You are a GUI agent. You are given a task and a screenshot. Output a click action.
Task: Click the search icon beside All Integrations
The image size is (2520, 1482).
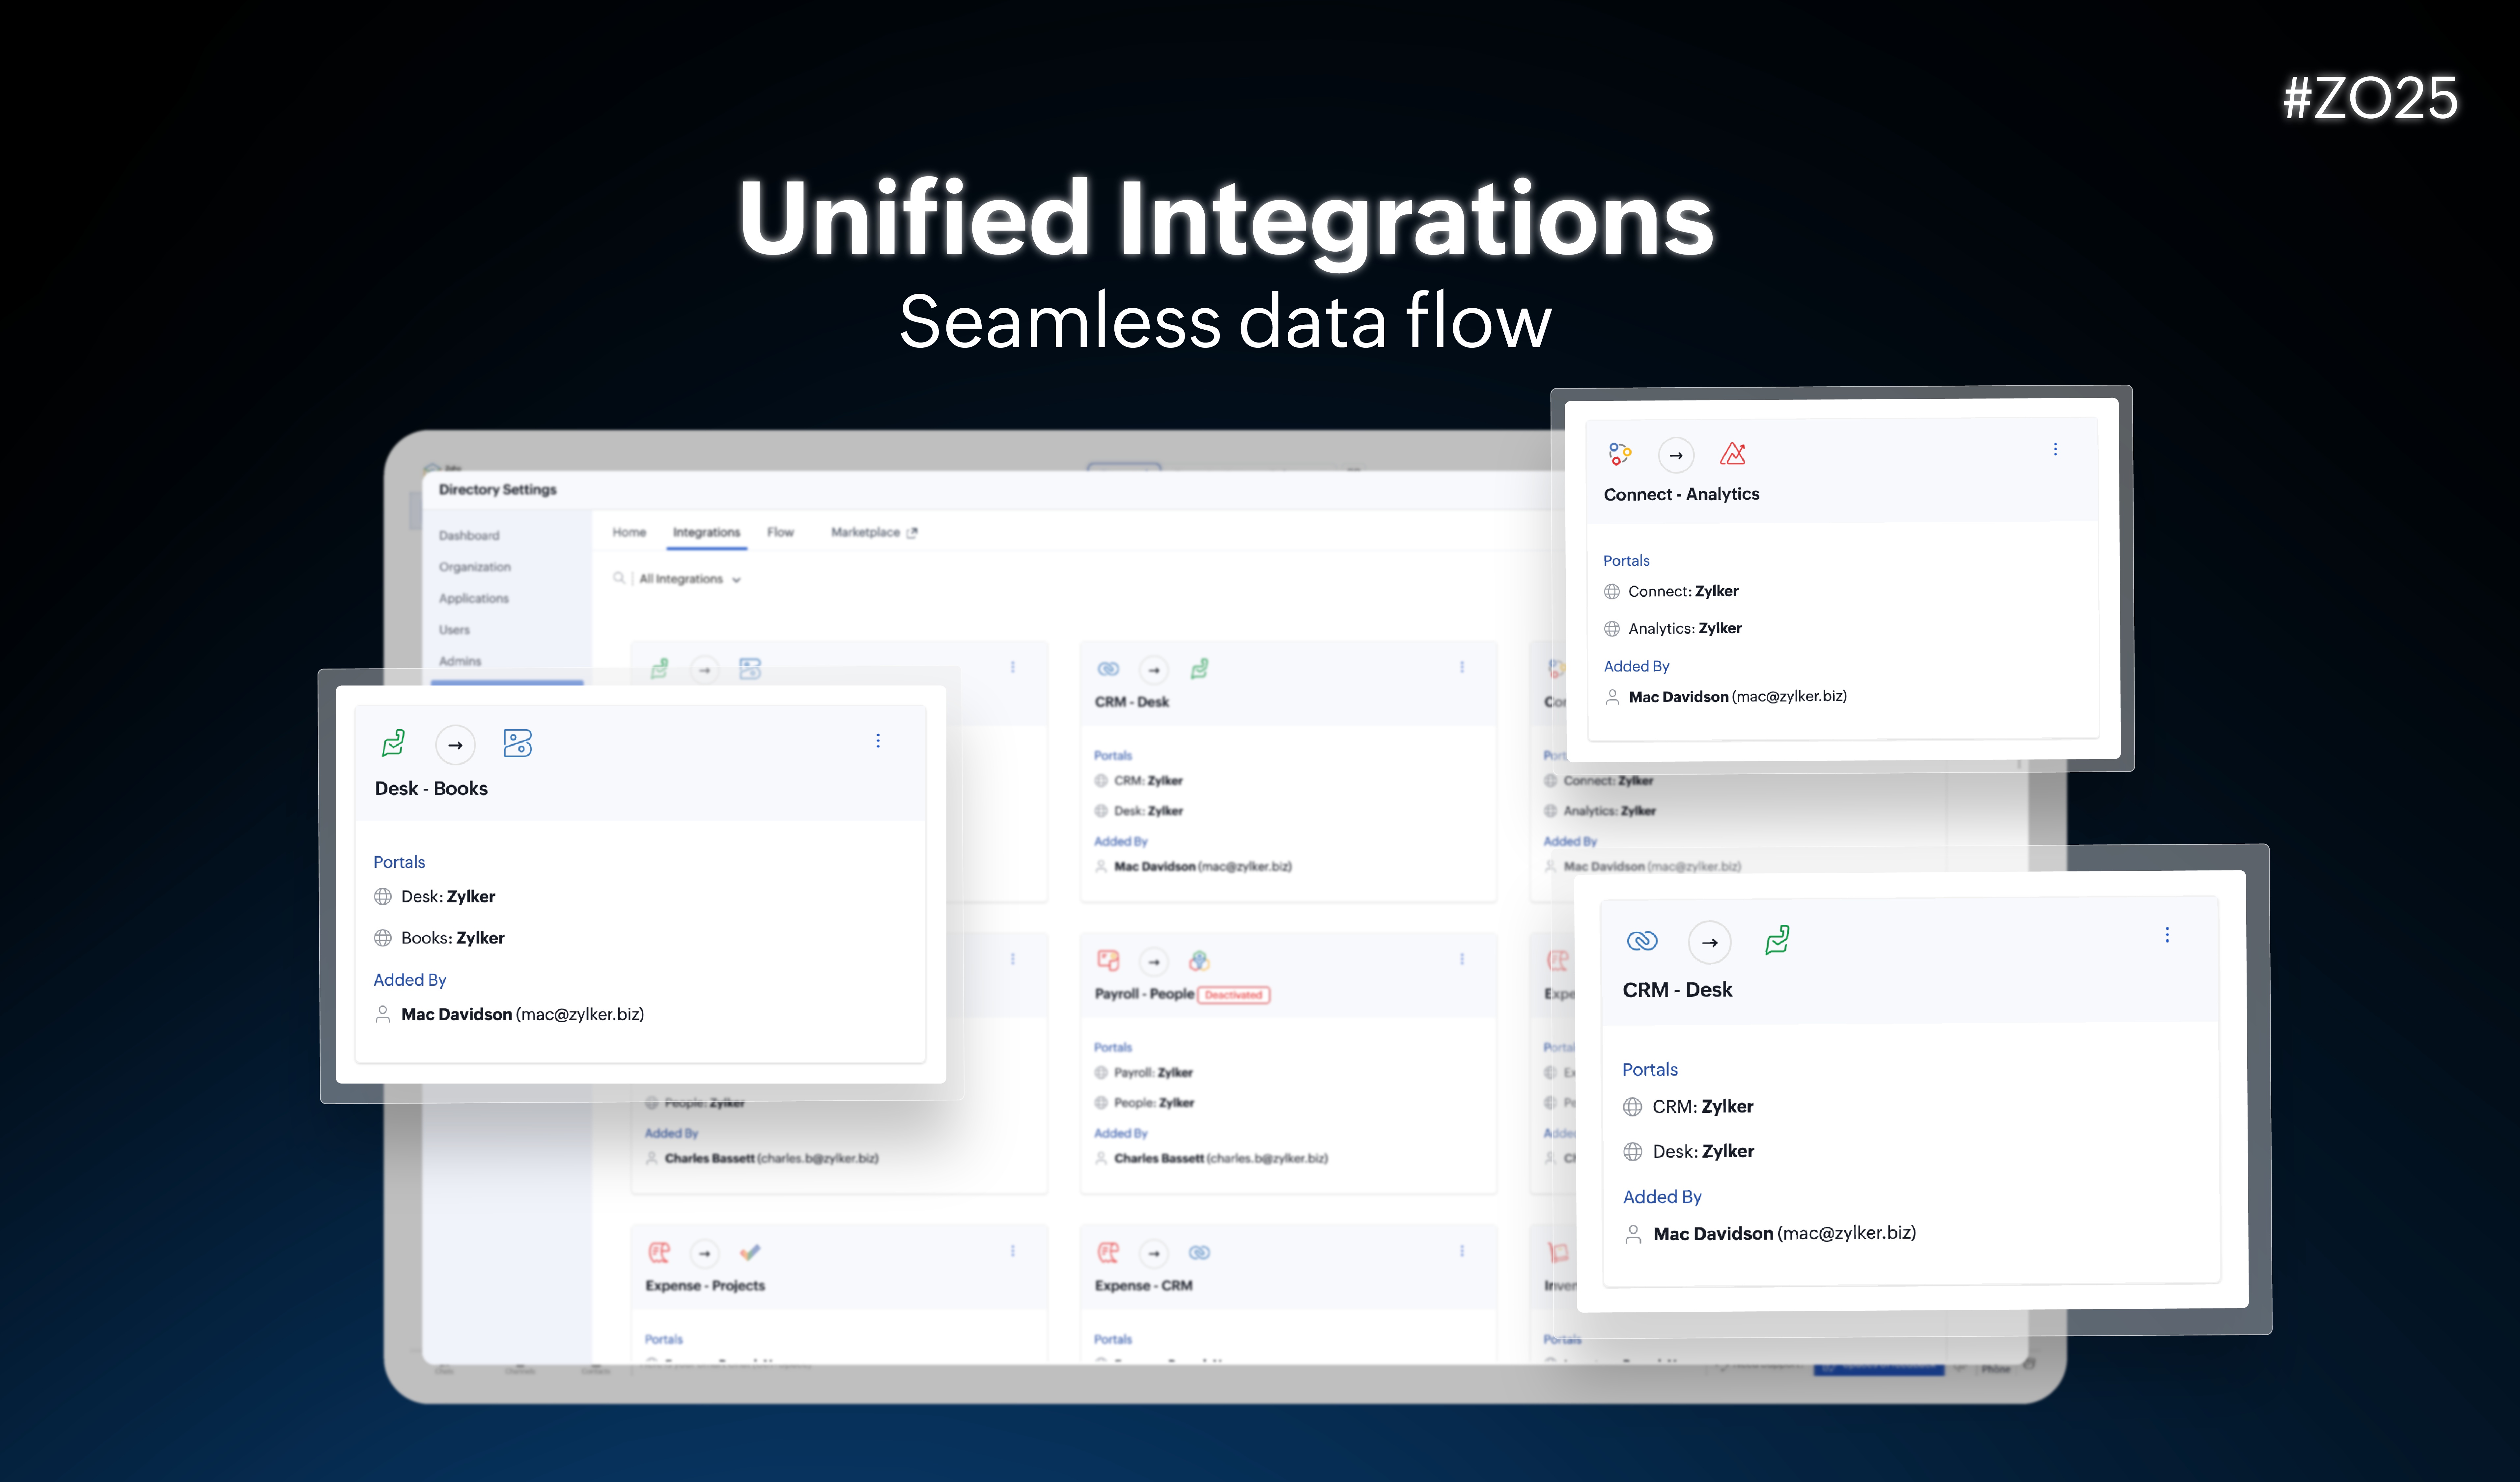point(619,578)
